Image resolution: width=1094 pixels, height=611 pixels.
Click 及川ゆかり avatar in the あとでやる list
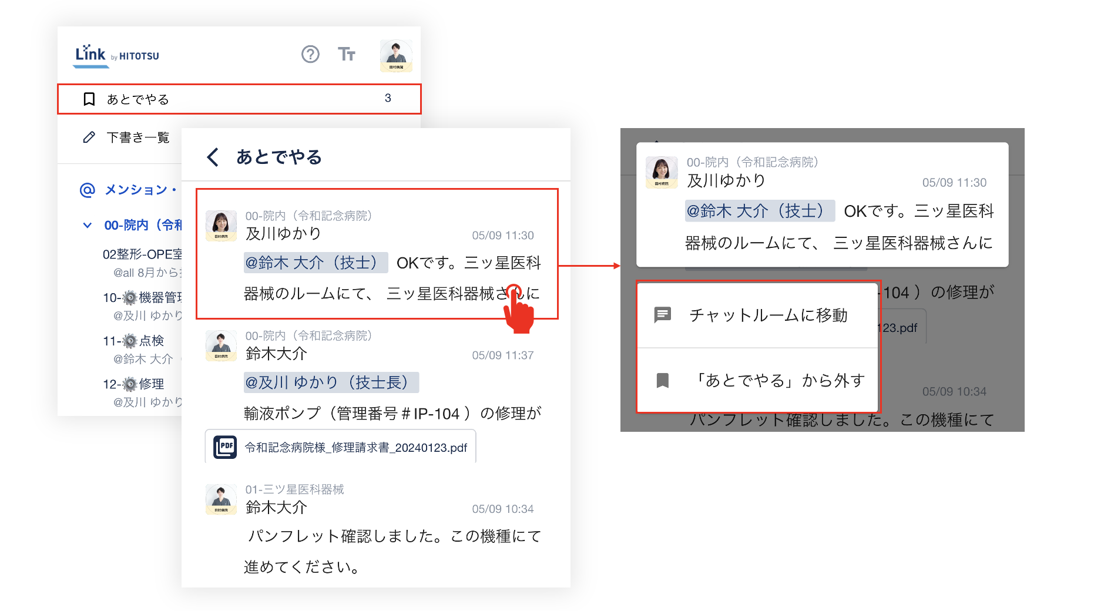(x=221, y=226)
